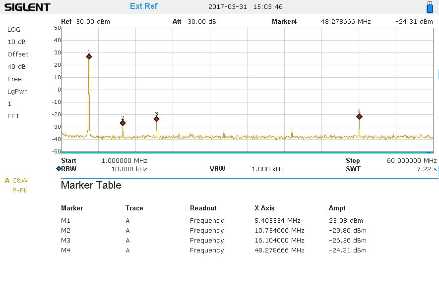The width and height of the screenshot is (439, 297).
Task: Click the SIGLENT logo
Action: [x=27, y=7]
